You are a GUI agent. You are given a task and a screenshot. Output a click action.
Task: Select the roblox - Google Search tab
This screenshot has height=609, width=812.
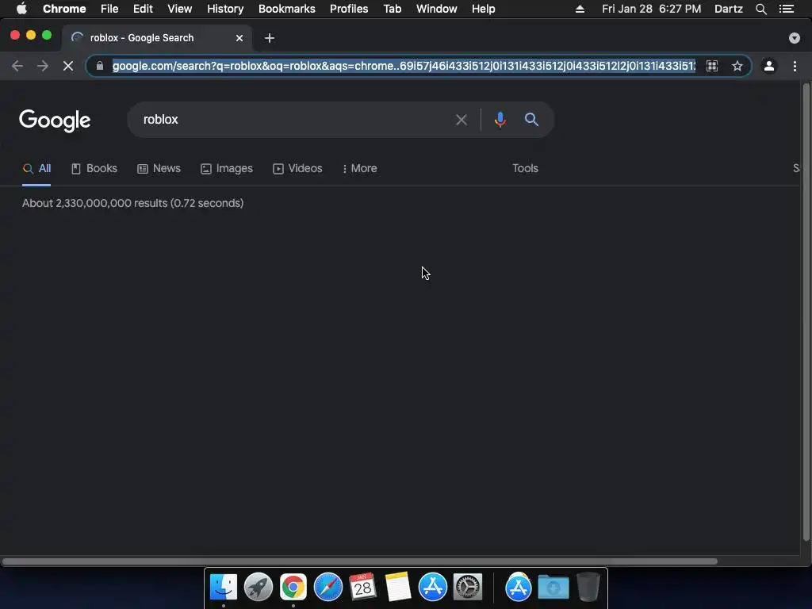point(155,38)
